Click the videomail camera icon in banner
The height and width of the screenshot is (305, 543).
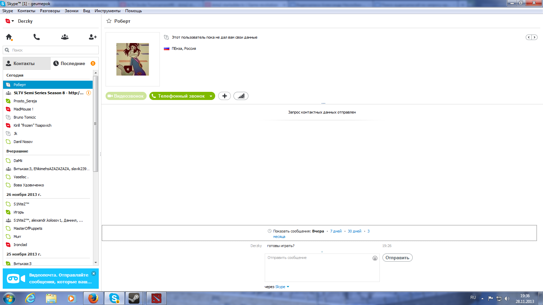pyautogui.click(x=16, y=279)
